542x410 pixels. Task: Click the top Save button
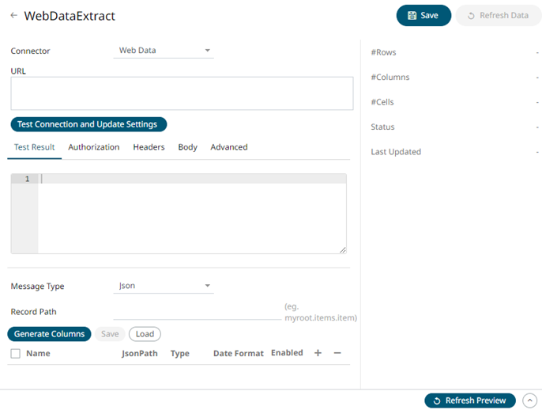coord(423,15)
